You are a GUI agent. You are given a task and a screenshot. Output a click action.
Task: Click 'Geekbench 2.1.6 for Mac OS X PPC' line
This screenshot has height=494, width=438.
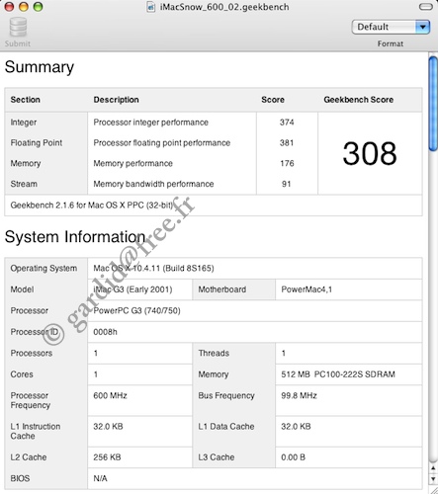(92, 206)
